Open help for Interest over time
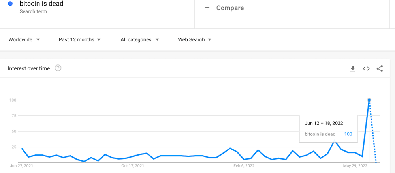Image resolution: width=395 pixels, height=173 pixels. click(58, 68)
